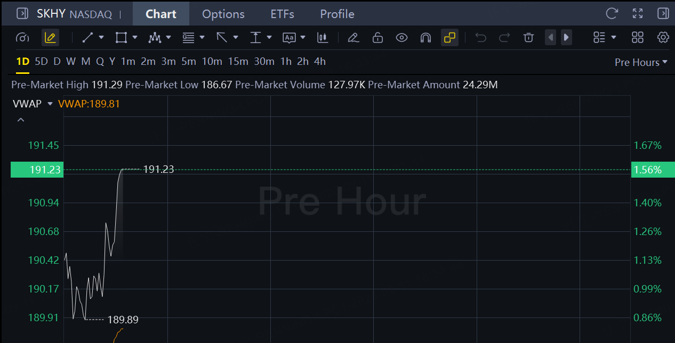675x343 pixels.
Task: Collapse indicator panel with up chevron
Action: tap(21, 120)
